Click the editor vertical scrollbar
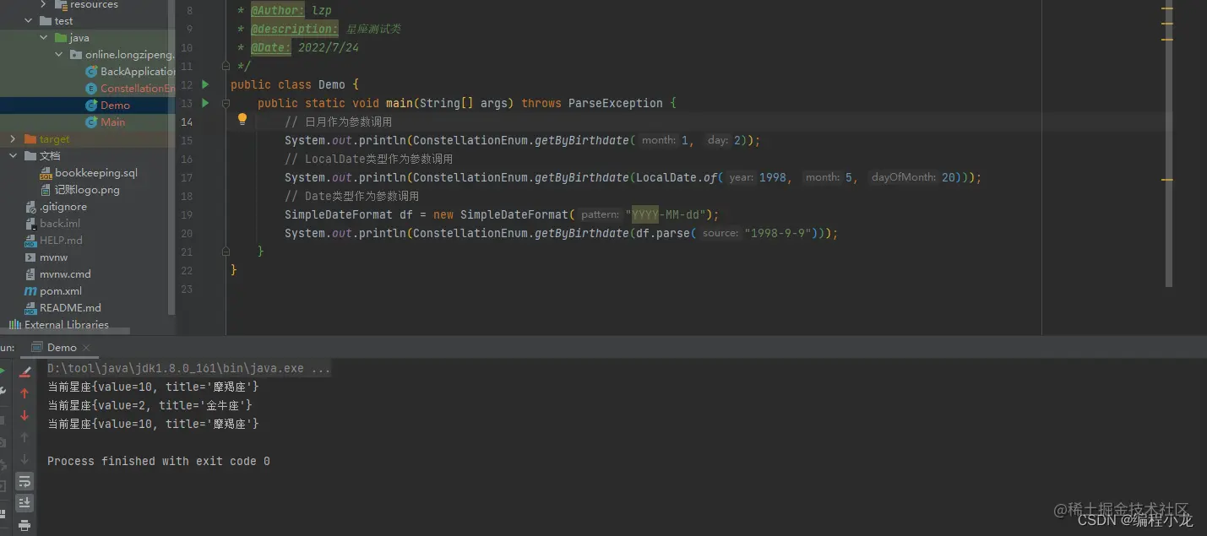 pyautogui.click(x=1169, y=143)
